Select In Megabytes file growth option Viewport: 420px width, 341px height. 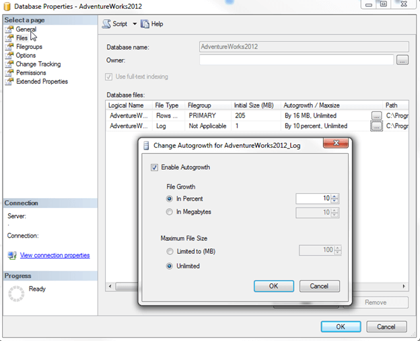click(x=170, y=212)
